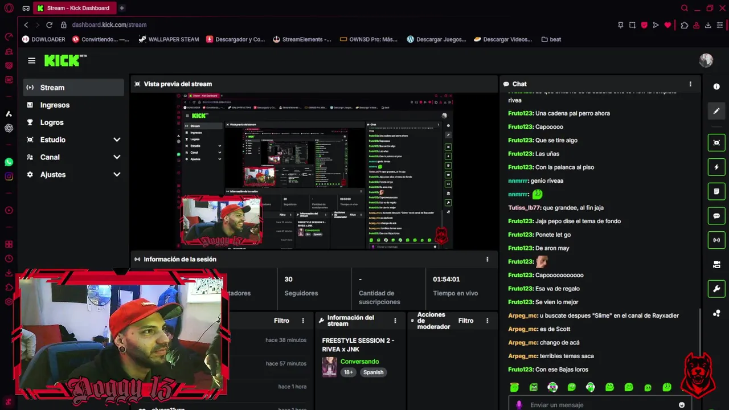Image resolution: width=729 pixels, height=410 pixels.
Task: Click the purple microphone icon in chat input
Action: click(x=518, y=405)
